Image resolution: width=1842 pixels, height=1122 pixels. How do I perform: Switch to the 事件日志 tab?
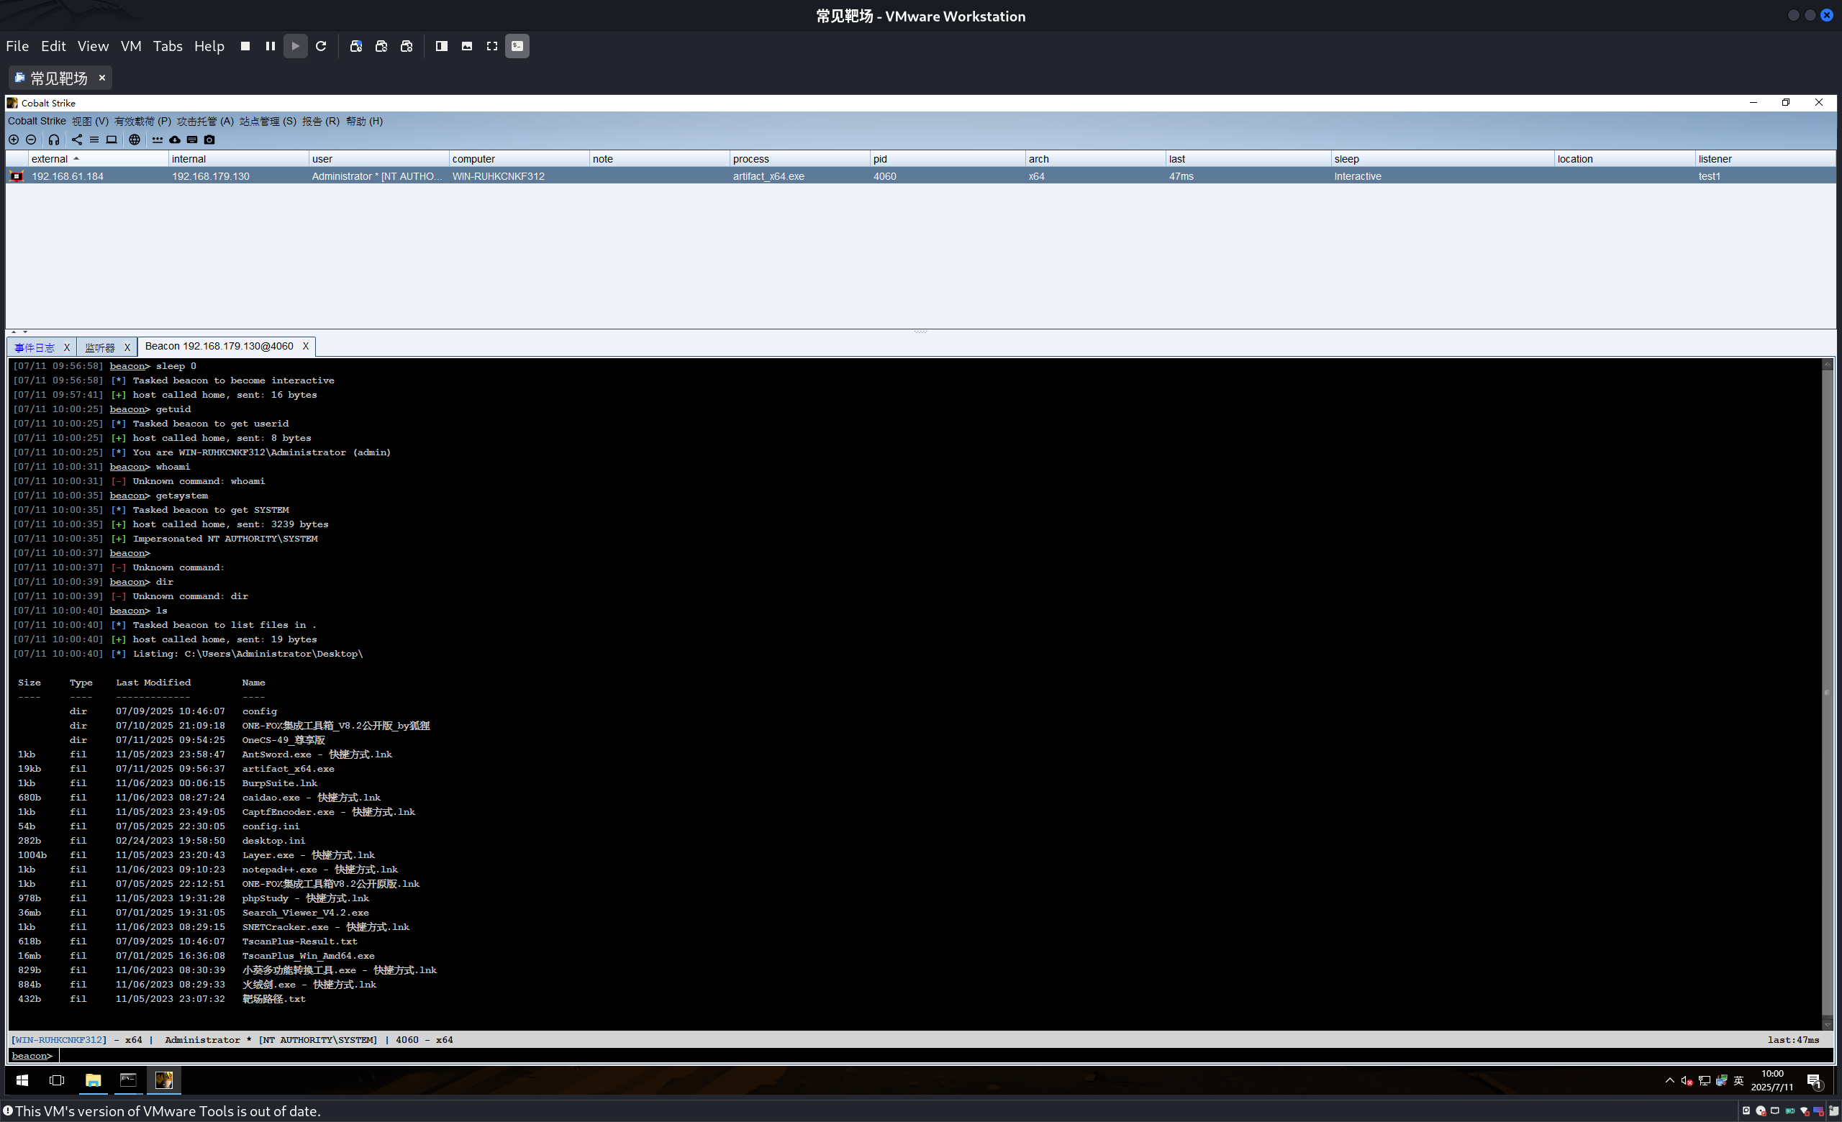click(35, 347)
